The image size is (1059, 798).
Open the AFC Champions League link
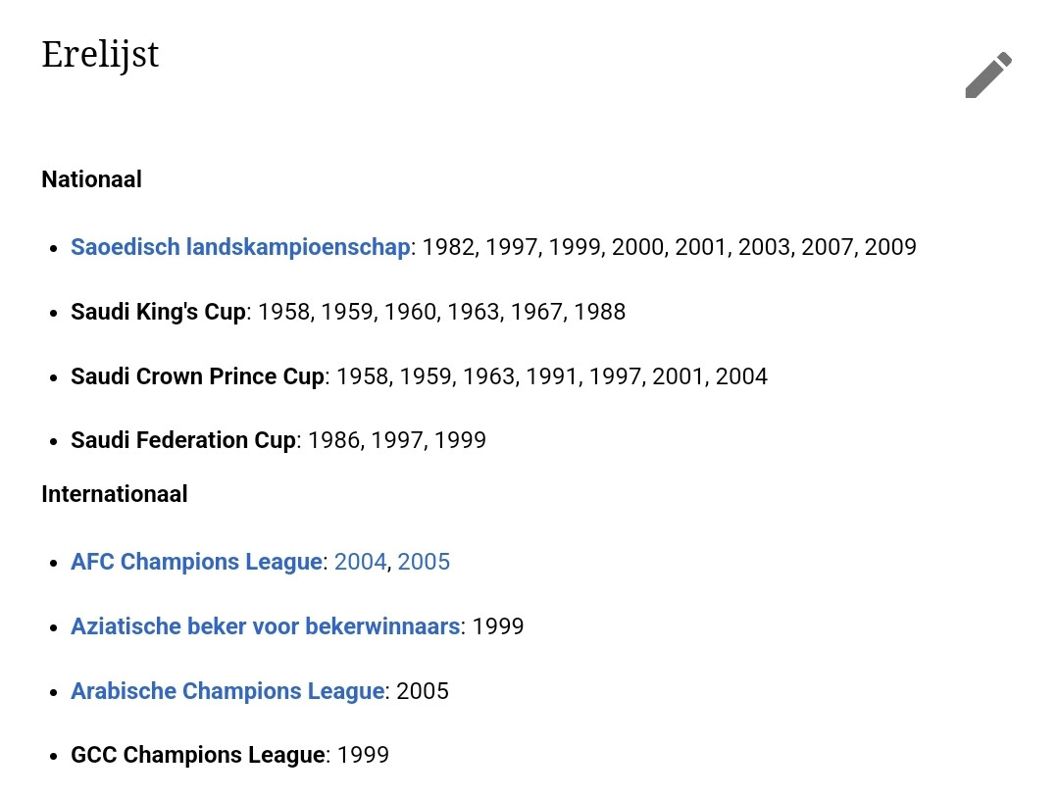pyautogui.click(x=196, y=562)
